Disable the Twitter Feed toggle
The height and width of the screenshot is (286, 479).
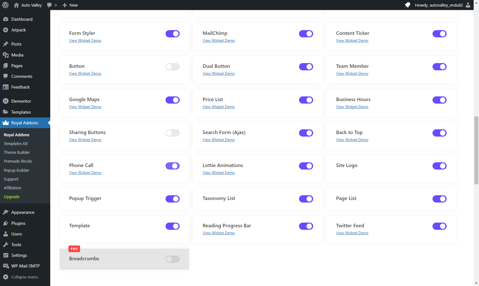click(x=439, y=226)
